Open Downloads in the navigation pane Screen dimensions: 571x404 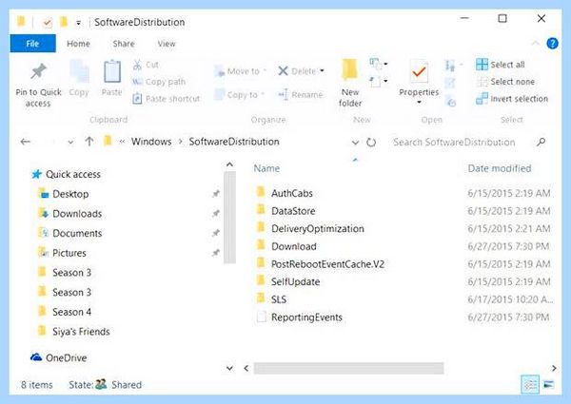[69, 214]
